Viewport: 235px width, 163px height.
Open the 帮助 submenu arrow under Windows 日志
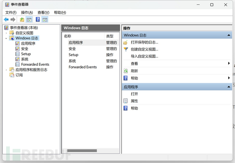click(x=229, y=78)
